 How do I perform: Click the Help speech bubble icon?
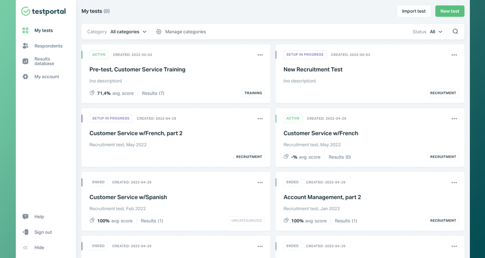click(26, 217)
